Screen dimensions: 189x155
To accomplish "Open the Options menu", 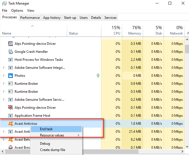I will [x=17, y=11].
